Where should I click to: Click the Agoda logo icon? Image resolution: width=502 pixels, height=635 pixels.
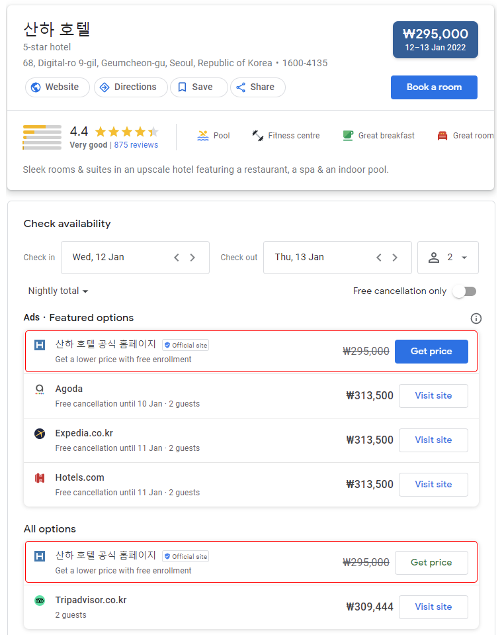click(40, 389)
